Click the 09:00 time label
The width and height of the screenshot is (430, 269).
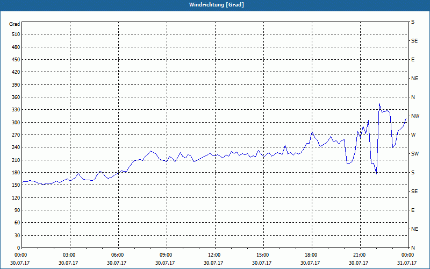click(167, 255)
